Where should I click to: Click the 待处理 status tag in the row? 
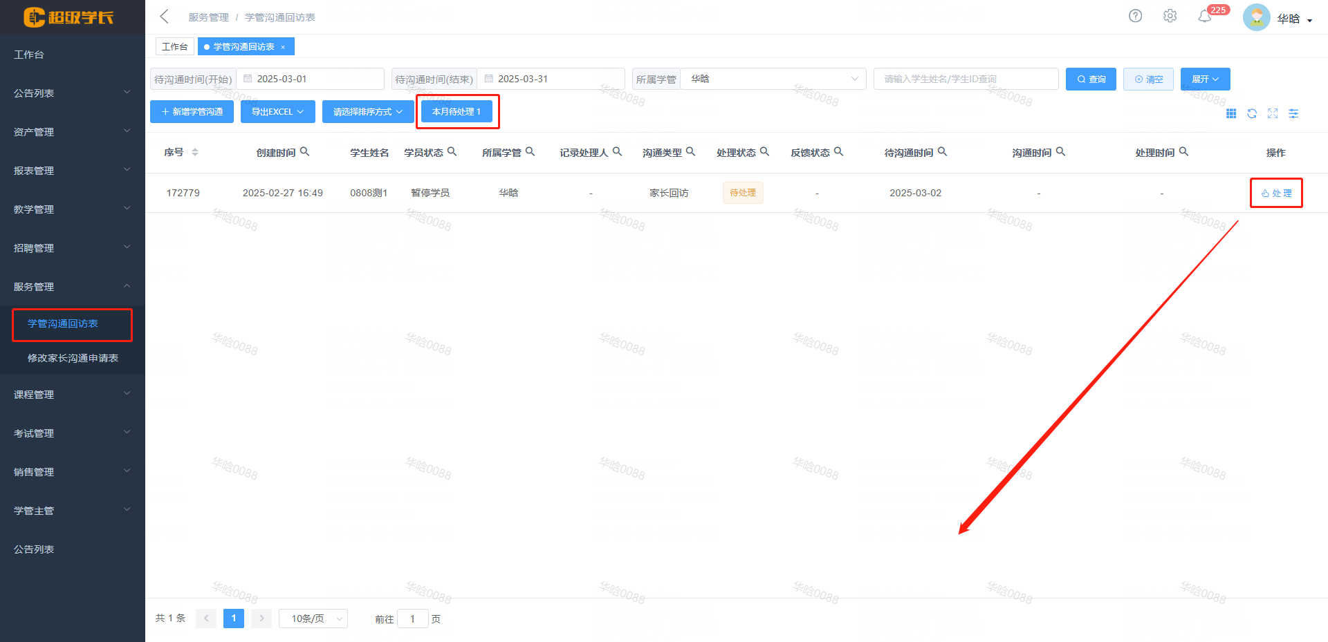(x=743, y=193)
